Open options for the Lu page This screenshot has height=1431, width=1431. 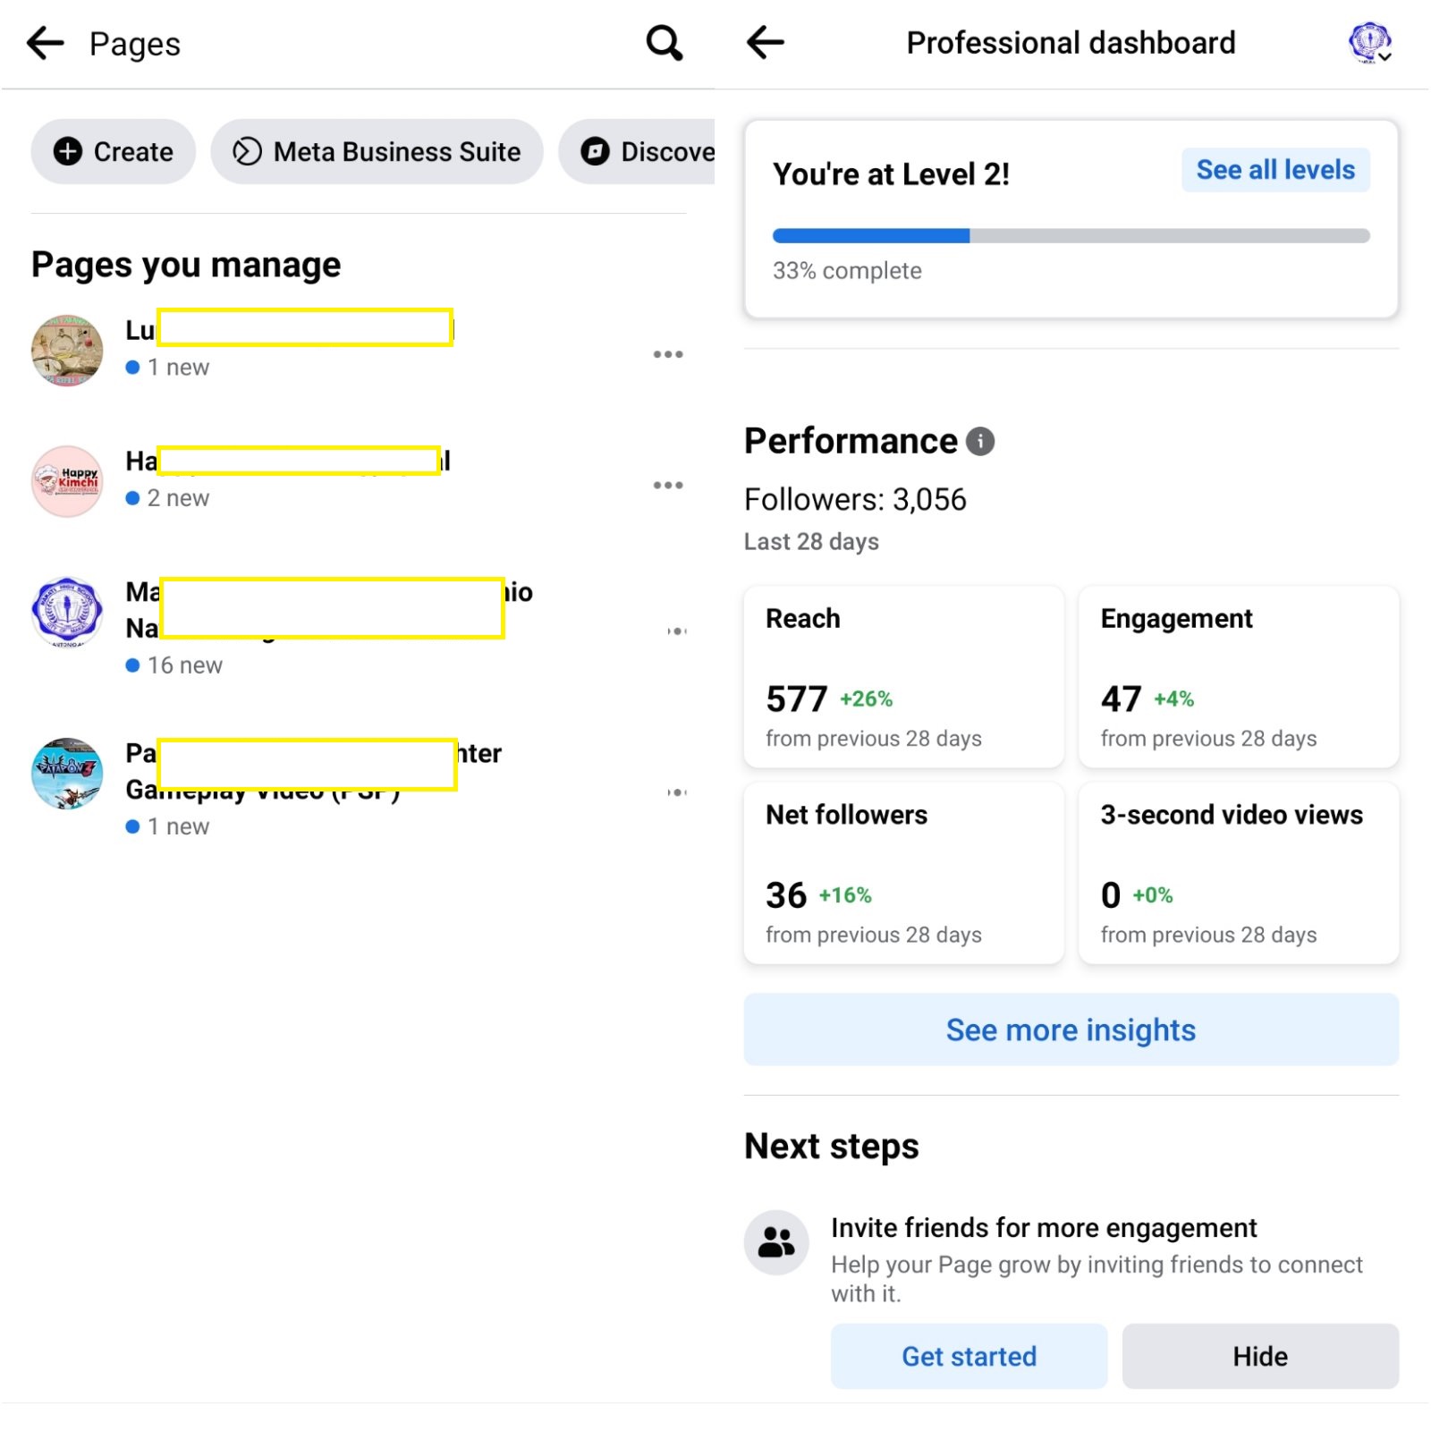coord(667,355)
